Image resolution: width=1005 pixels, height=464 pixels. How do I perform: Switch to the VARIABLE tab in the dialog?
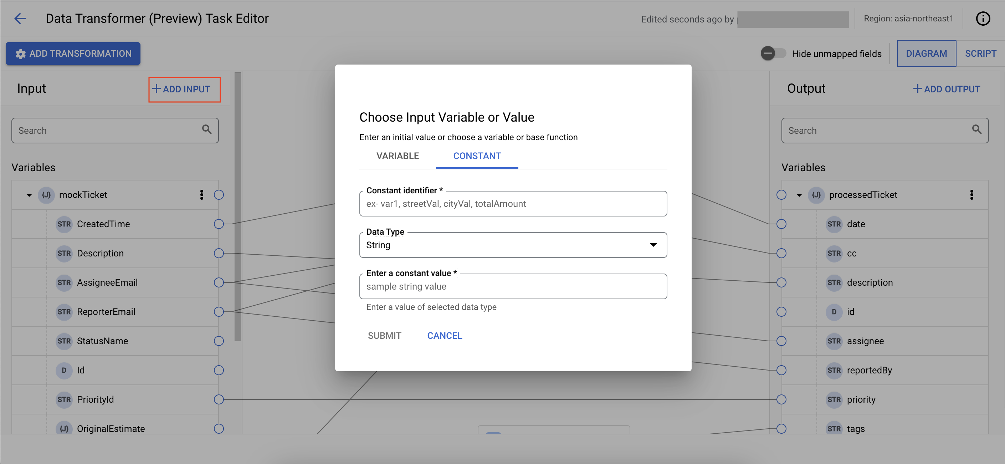pos(397,156)
